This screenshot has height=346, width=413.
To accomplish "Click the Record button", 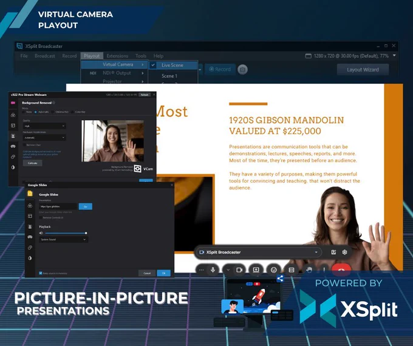I will click(x=220, y=69).
